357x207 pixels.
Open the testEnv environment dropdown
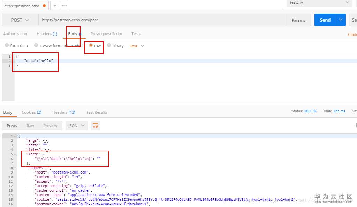pyautogui.click(x=319, y=3)
